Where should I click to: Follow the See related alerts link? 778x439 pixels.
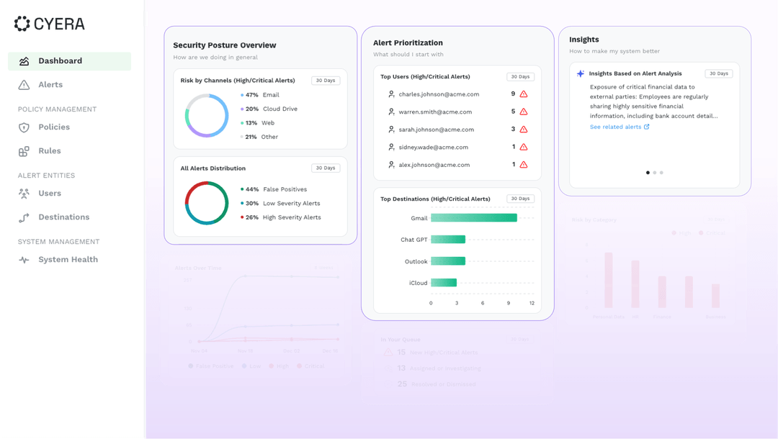point(620,125)
